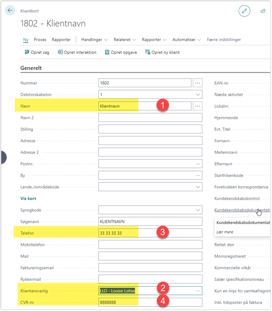Click into the Nummer field
Screen dimensions: 272x311
[x=145, y=83]
